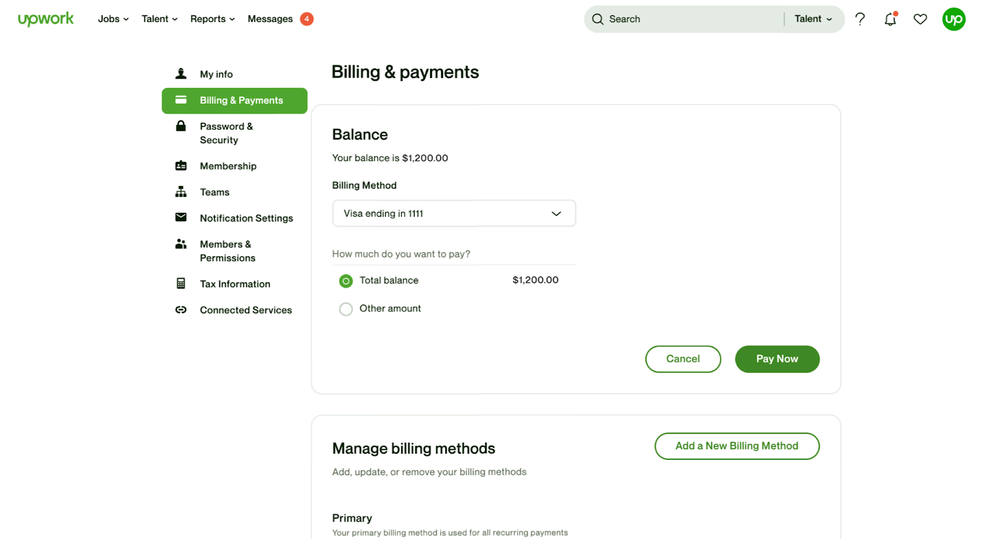This screenshot has height=539, width=983.
Task: Select the Other amount radio option
Action: pos(346,309)
